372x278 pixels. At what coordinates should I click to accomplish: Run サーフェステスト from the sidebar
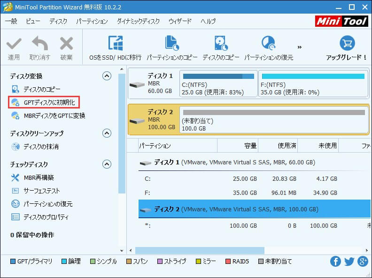coord(36,191)
